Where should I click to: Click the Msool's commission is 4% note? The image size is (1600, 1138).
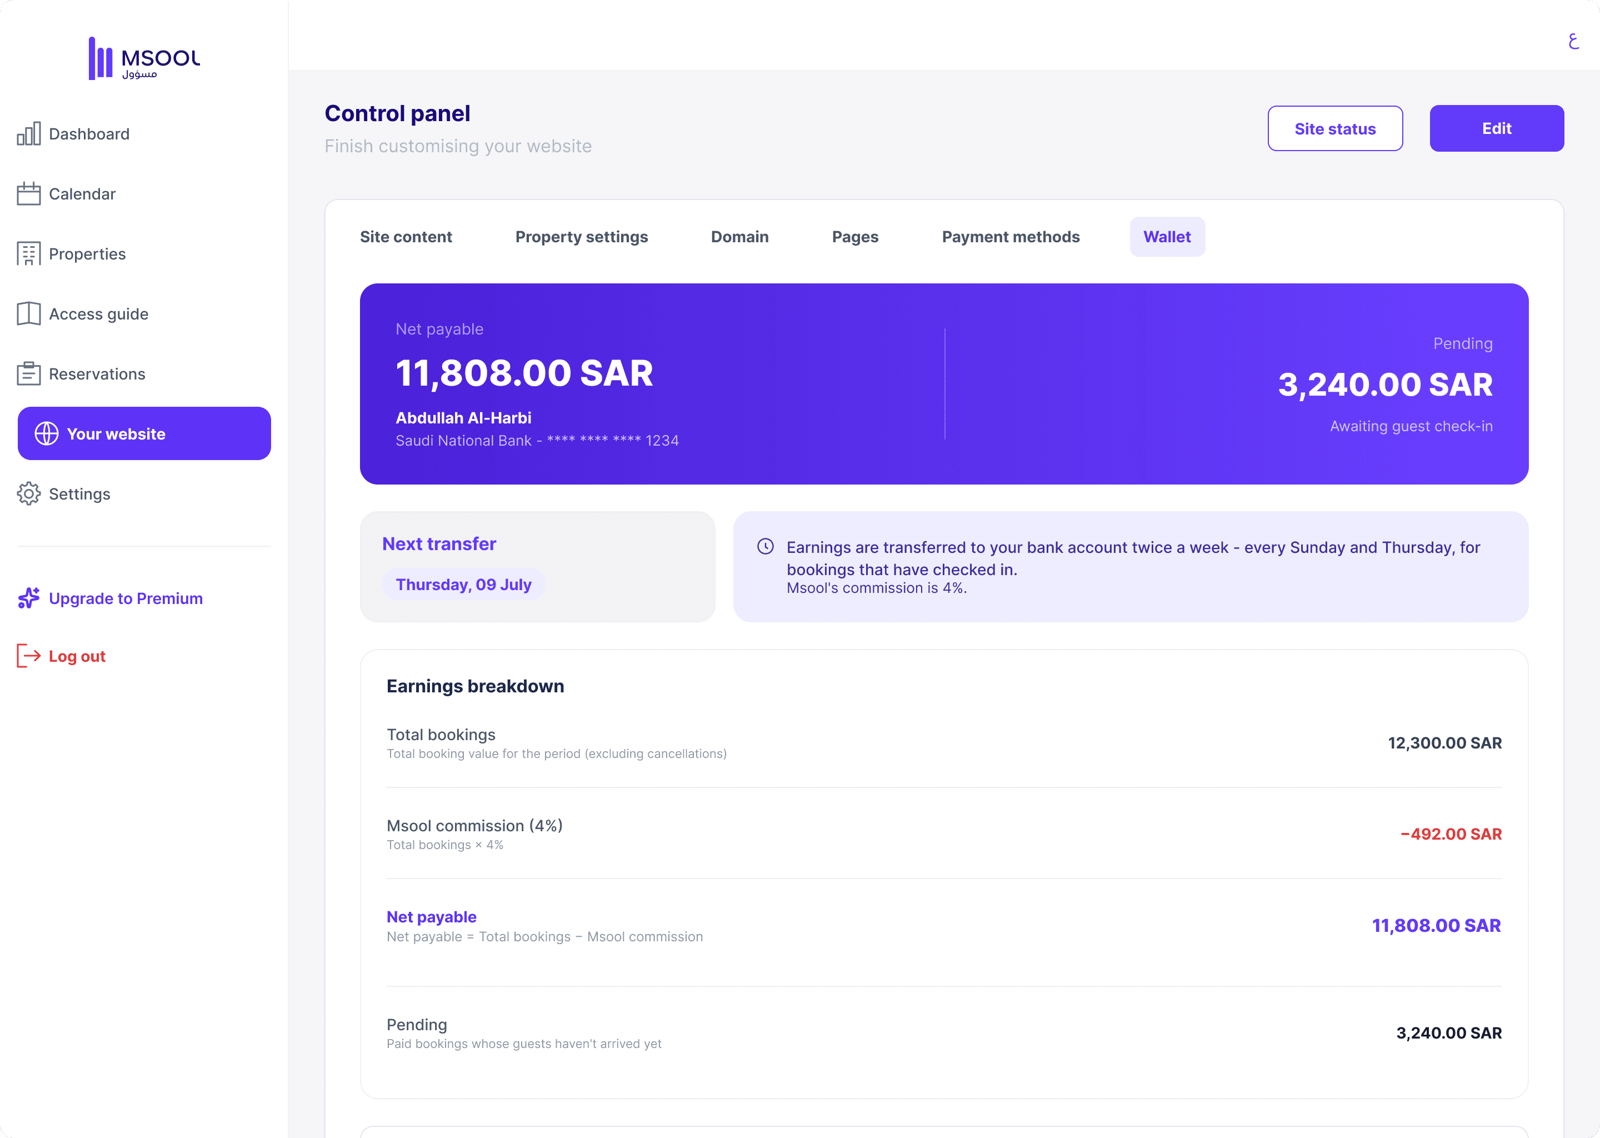876,588
